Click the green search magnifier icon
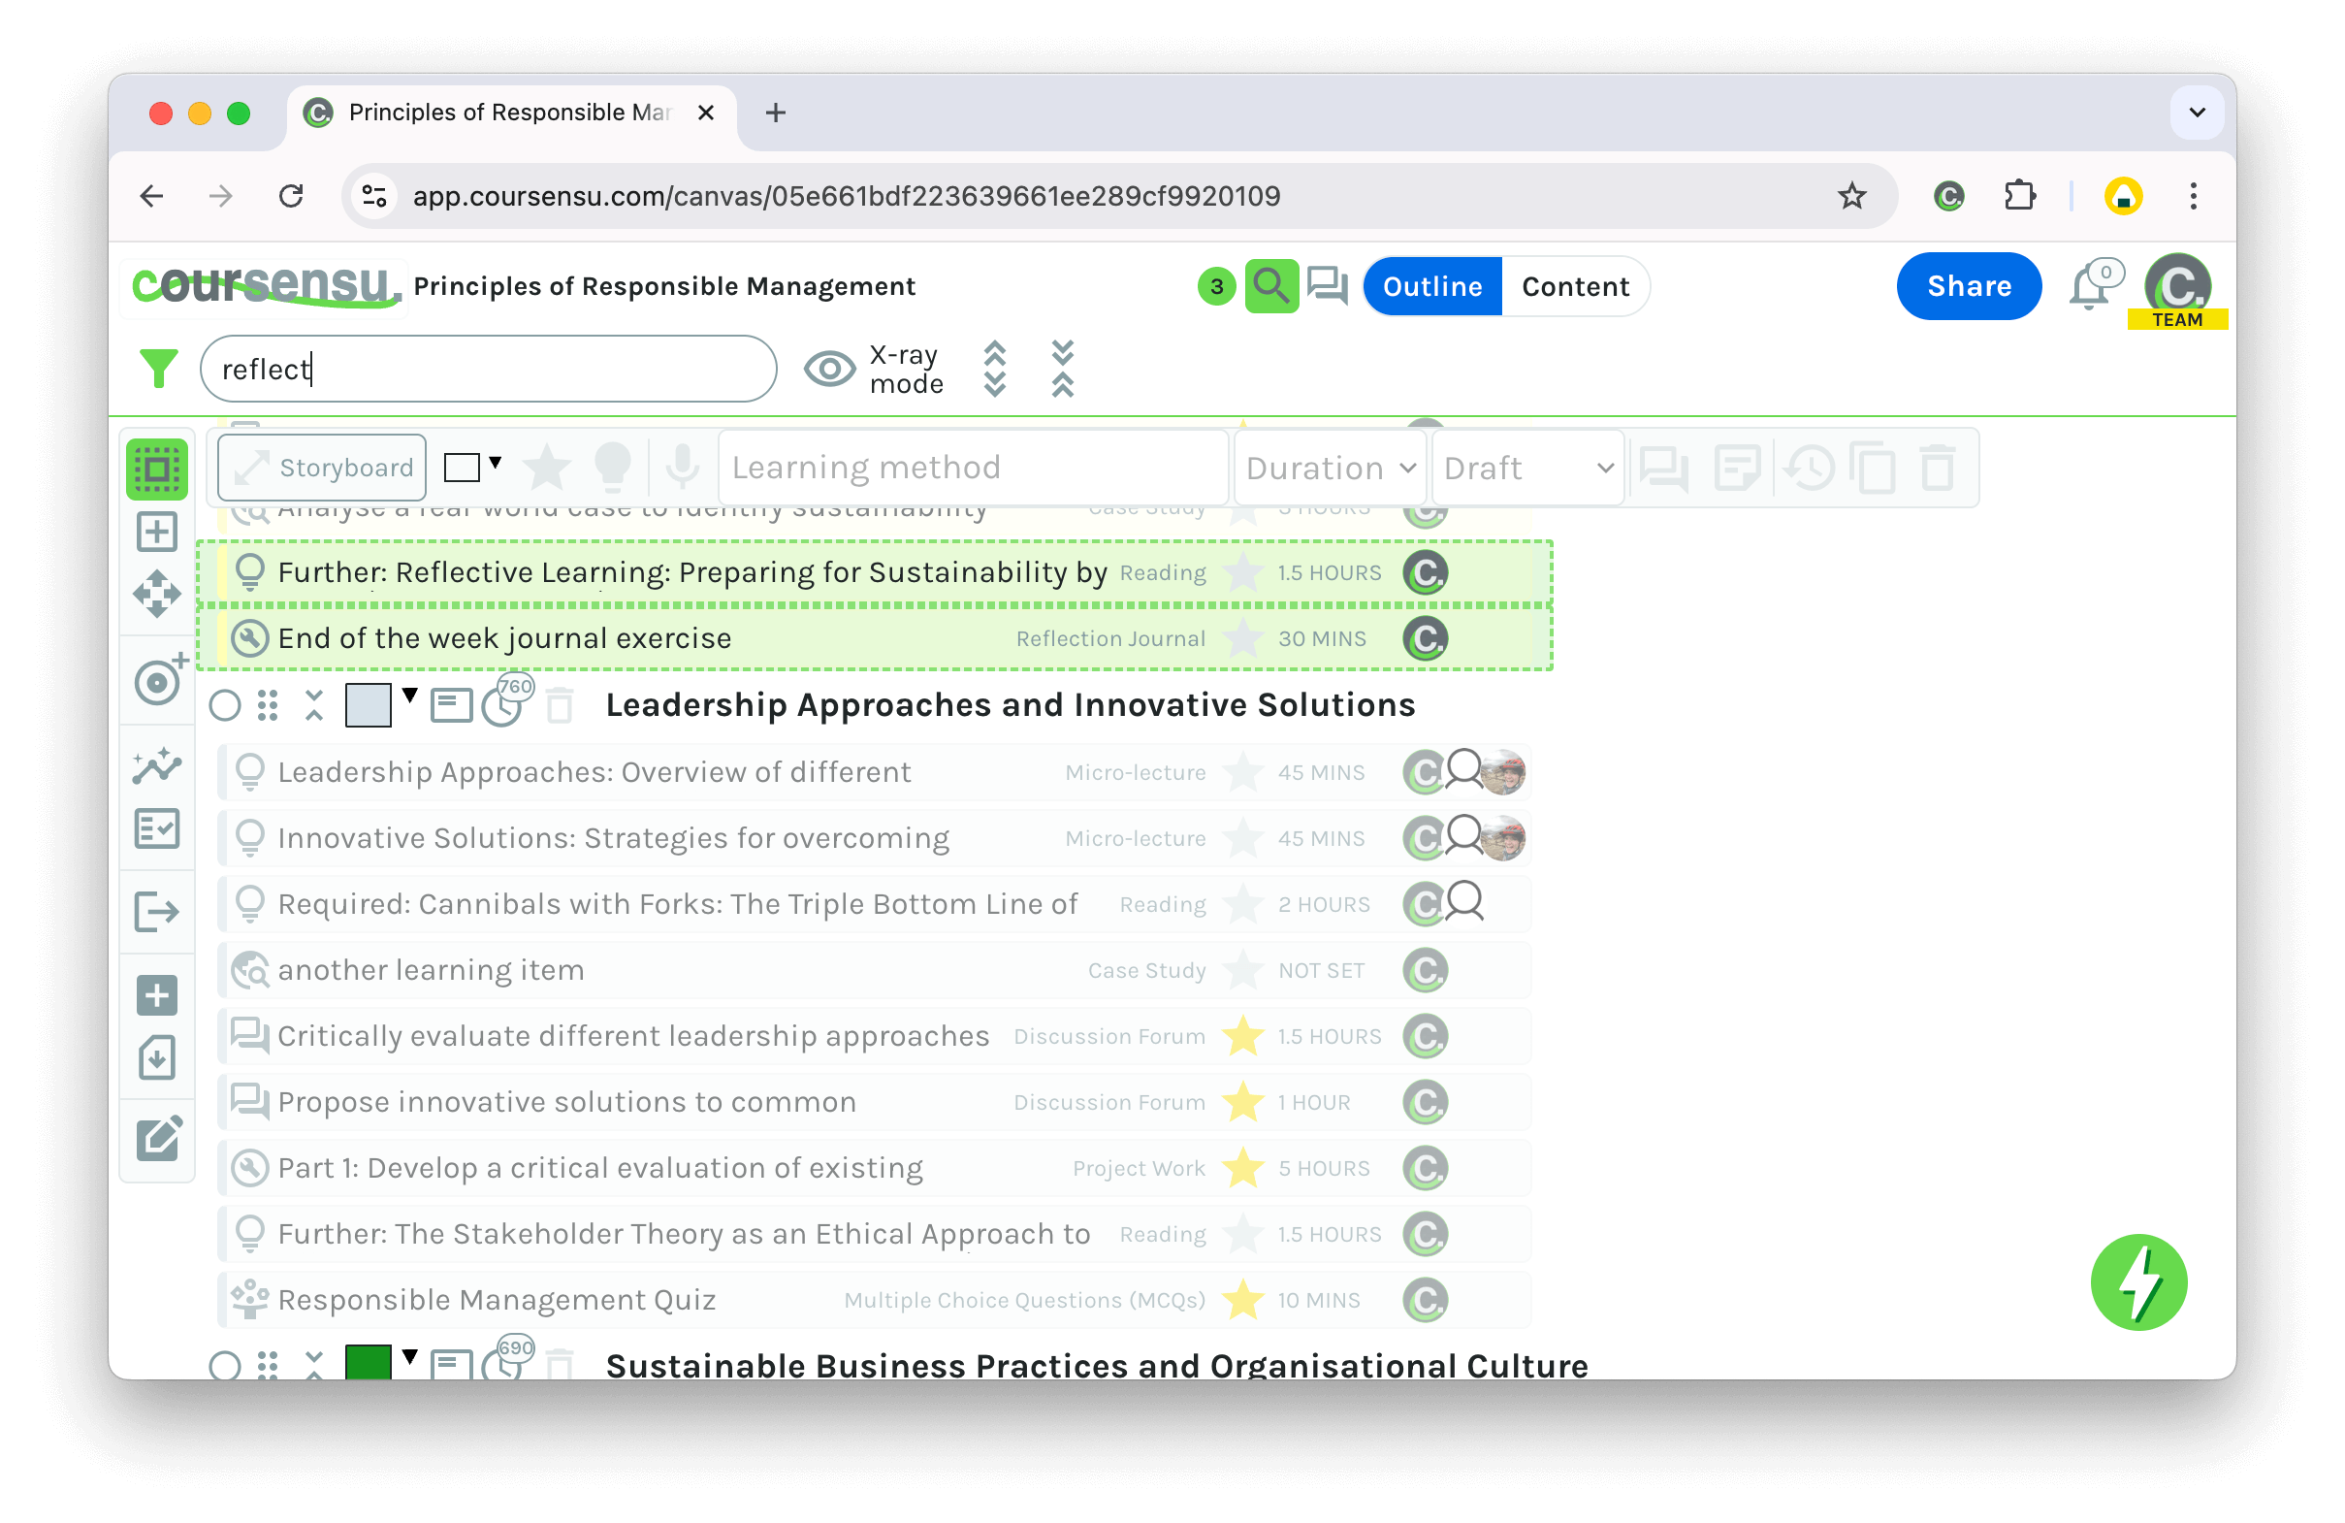The width and height of the screenshot is (2345, 1523). [1272, 286]
